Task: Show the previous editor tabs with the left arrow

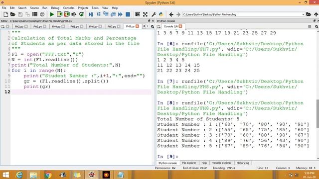Action: coord(144,26)
